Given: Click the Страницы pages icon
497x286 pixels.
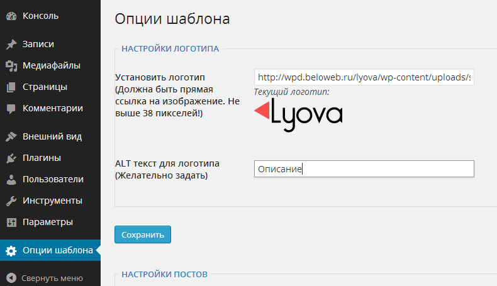Looking at the screenshot, I should 11,87.
